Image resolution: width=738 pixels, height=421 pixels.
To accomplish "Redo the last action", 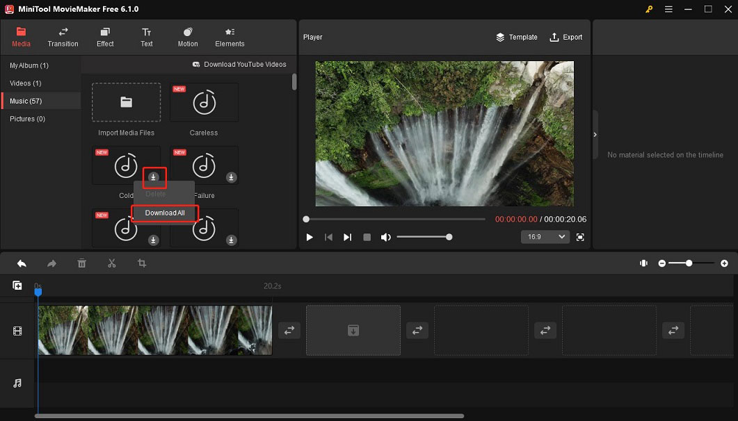I will (51, 263).
